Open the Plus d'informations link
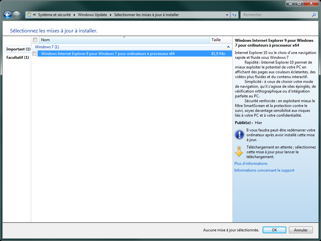 click(x=251, y=164)
